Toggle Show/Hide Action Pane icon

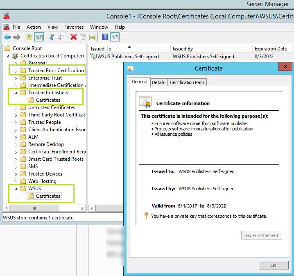115,37
